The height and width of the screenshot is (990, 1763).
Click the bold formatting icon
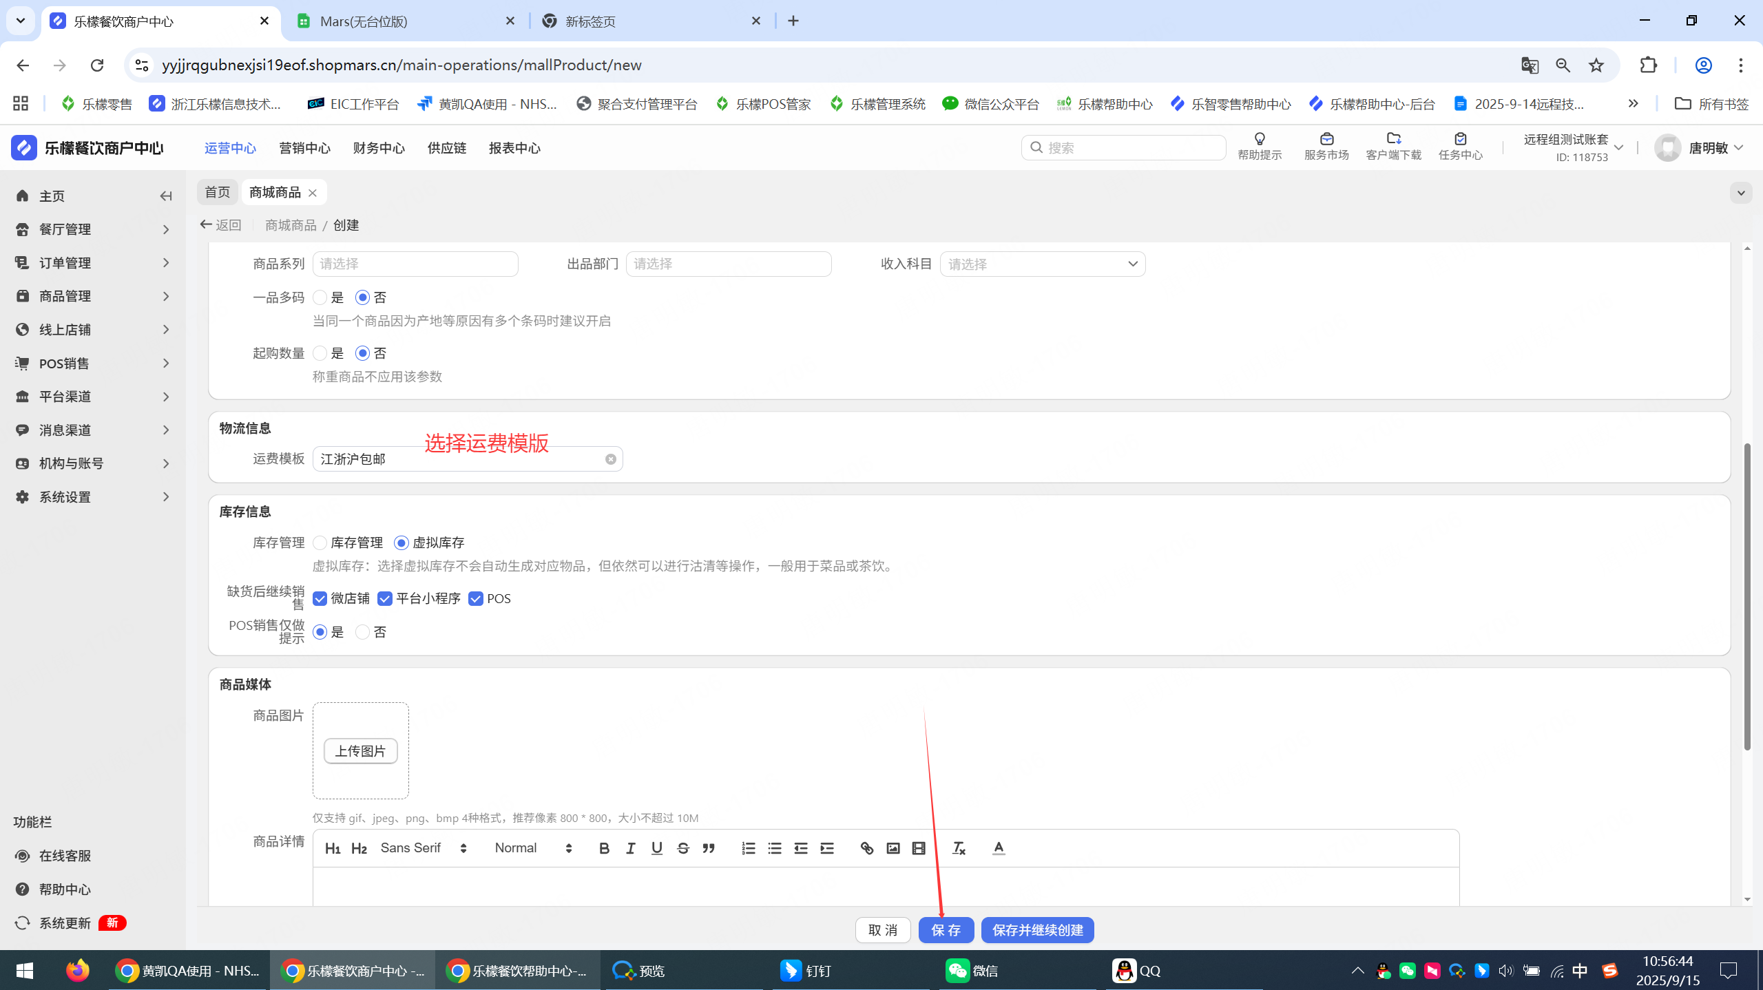tap(604, 848)
